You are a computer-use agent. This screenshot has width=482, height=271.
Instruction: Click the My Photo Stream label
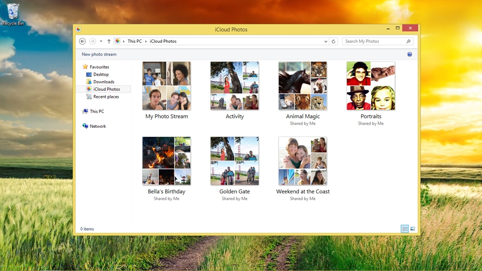point(167,116)
